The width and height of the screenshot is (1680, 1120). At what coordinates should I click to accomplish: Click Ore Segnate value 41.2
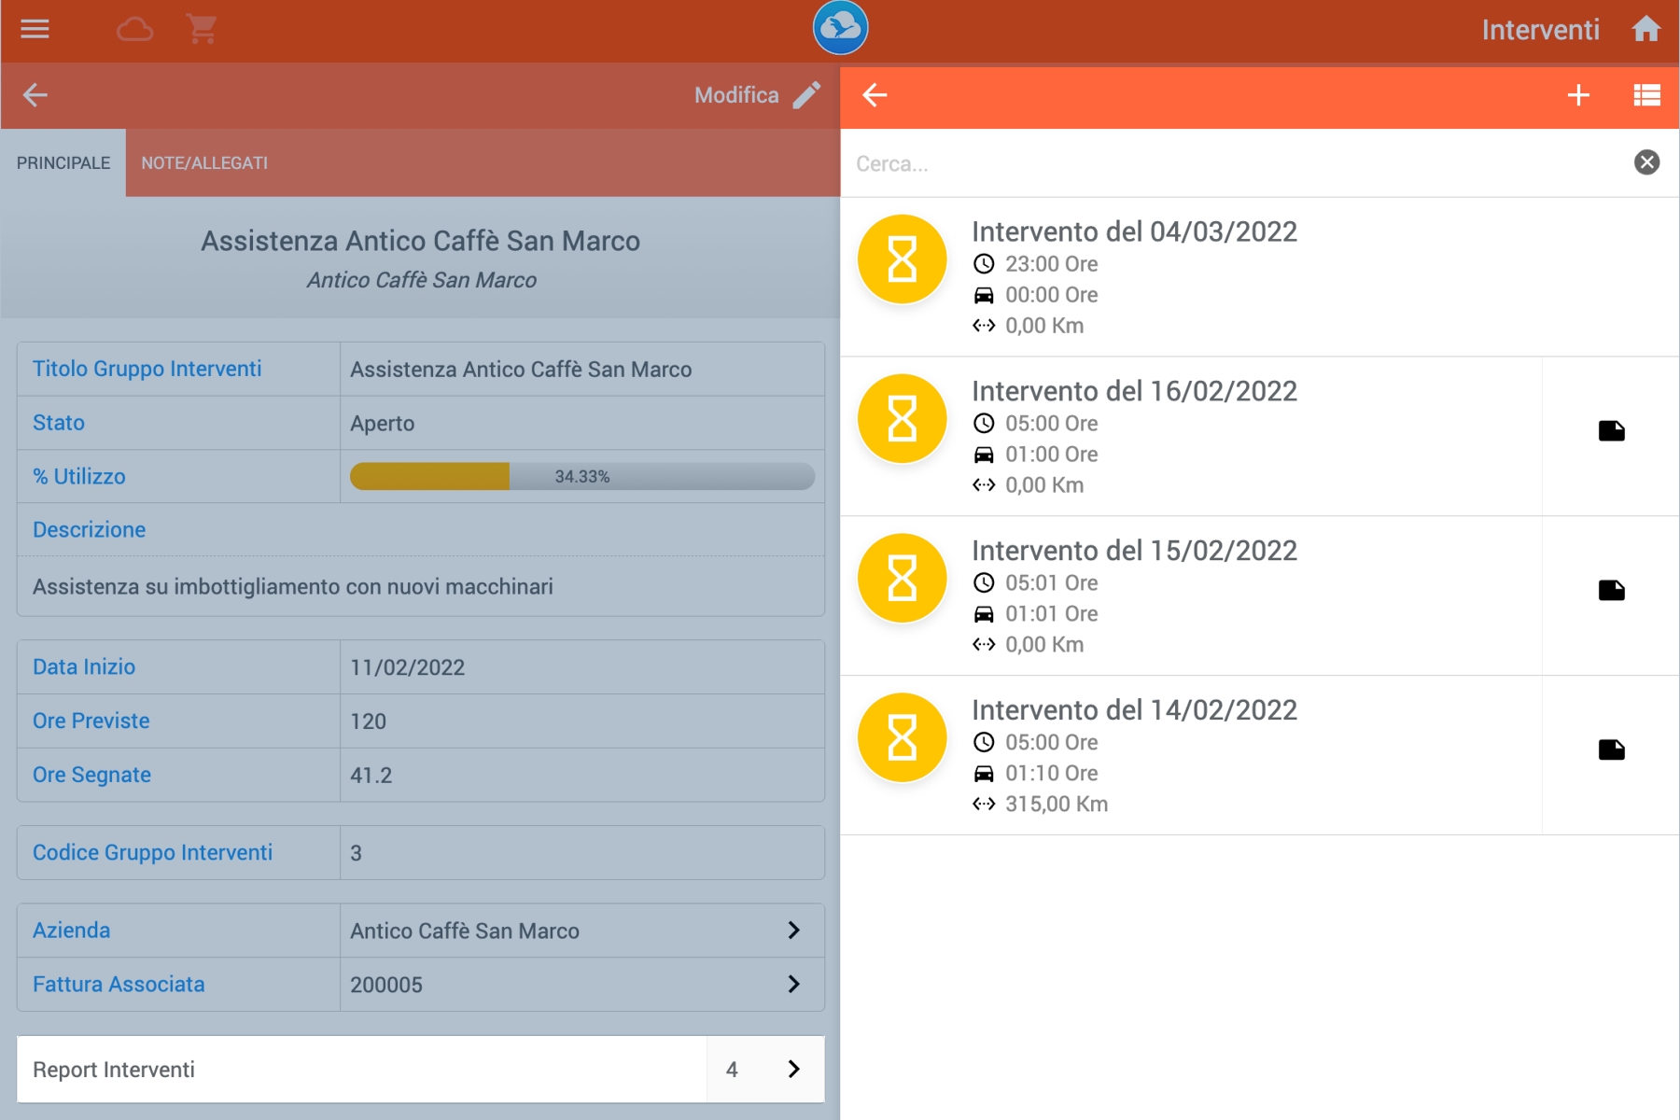coord(371,776)
